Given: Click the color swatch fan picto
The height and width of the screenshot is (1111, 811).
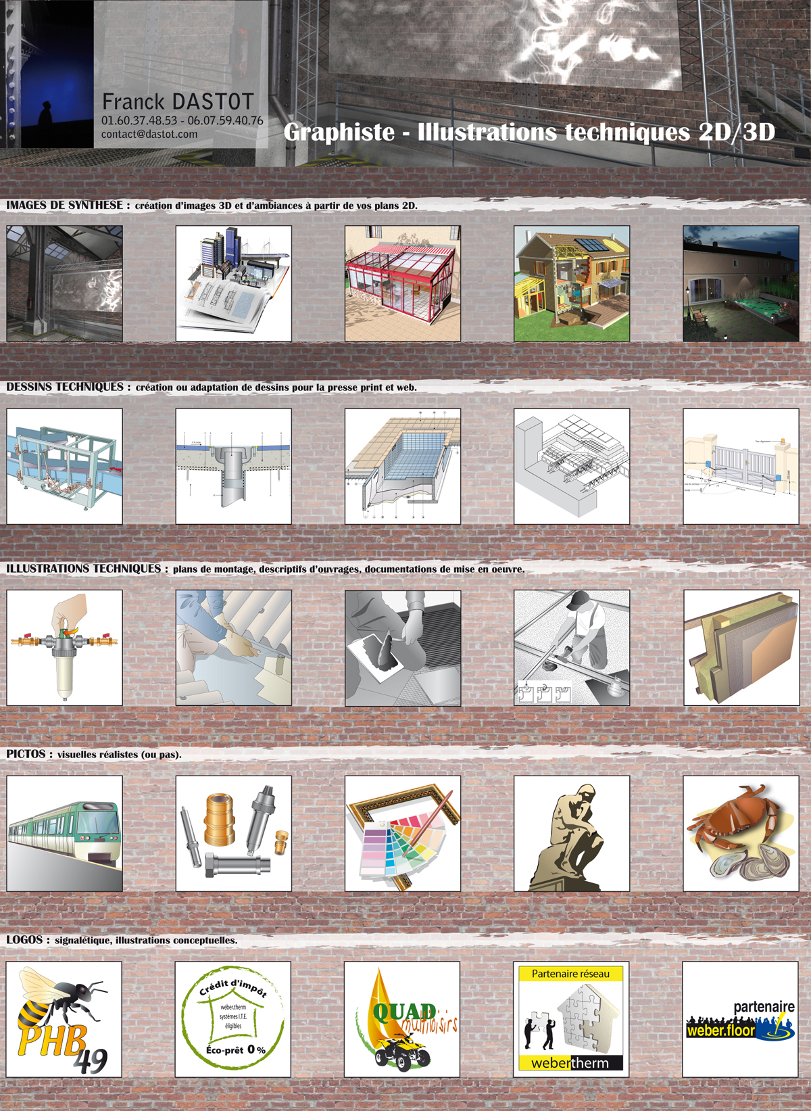Looking at the screenshot, I should pos(403,833).
